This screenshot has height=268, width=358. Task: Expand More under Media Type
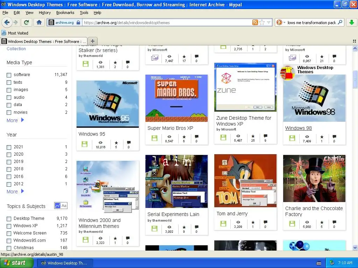(x=15, y=120)
